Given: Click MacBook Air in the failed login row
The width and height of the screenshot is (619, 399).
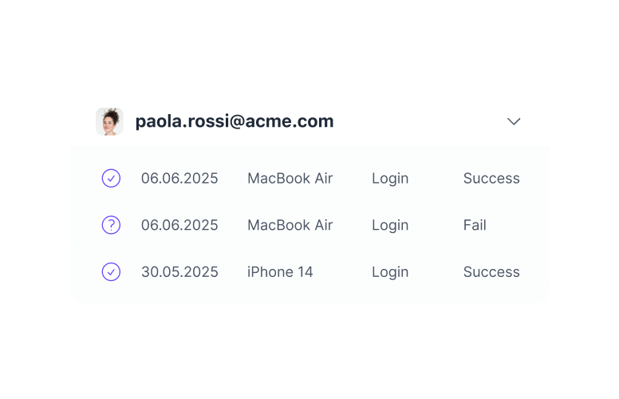Looking at the screenshot, I should click(290, 225).
